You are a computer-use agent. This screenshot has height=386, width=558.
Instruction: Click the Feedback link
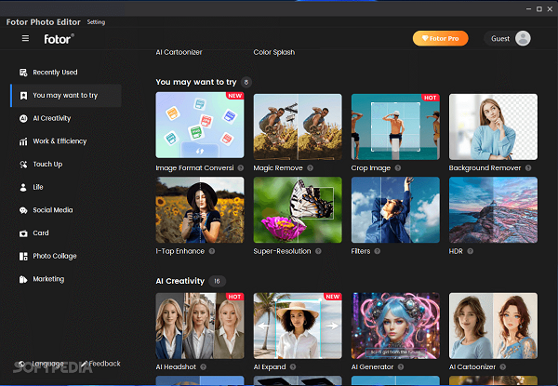tap(100, 364)
